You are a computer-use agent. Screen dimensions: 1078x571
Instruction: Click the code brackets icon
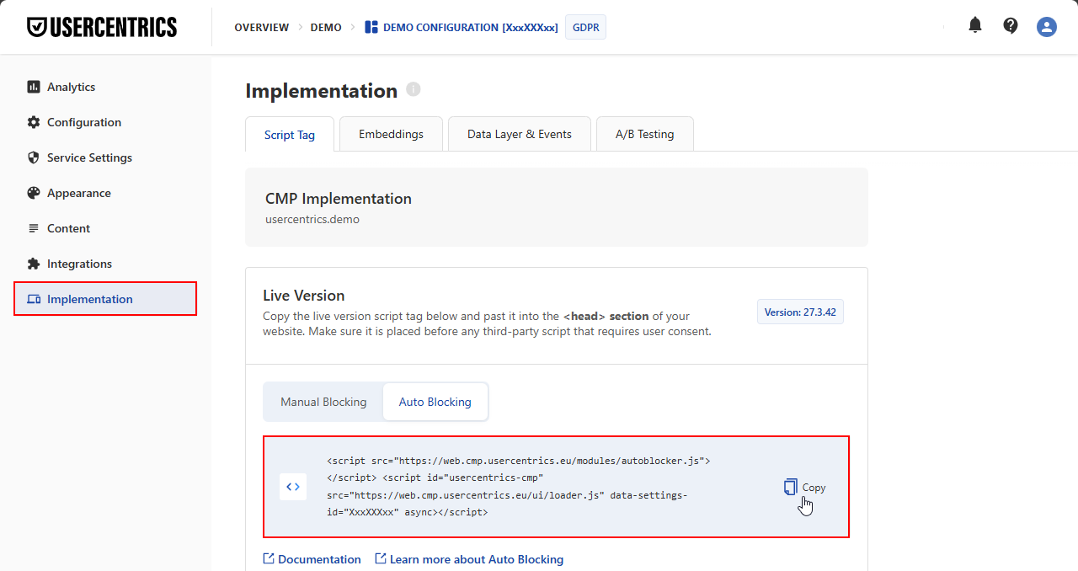(293, 487)
